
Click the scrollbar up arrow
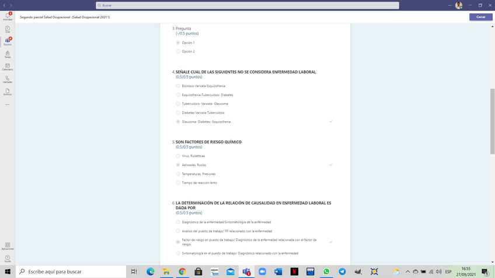pos(492,26)
